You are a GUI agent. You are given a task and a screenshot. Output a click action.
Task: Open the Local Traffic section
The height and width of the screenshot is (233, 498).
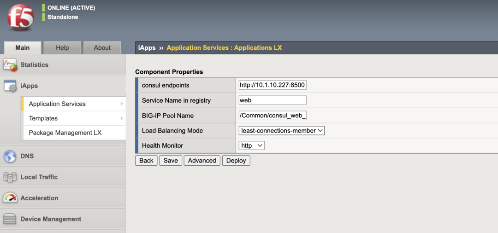39,177
